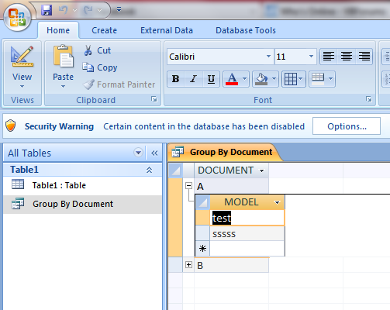Align text left
This screenshot has width=390, height=310.
[329, 56]
